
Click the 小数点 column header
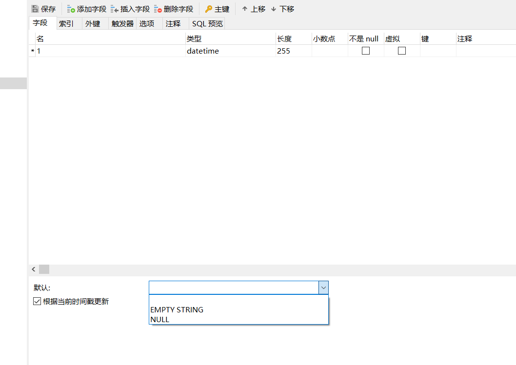pos(330,39)
